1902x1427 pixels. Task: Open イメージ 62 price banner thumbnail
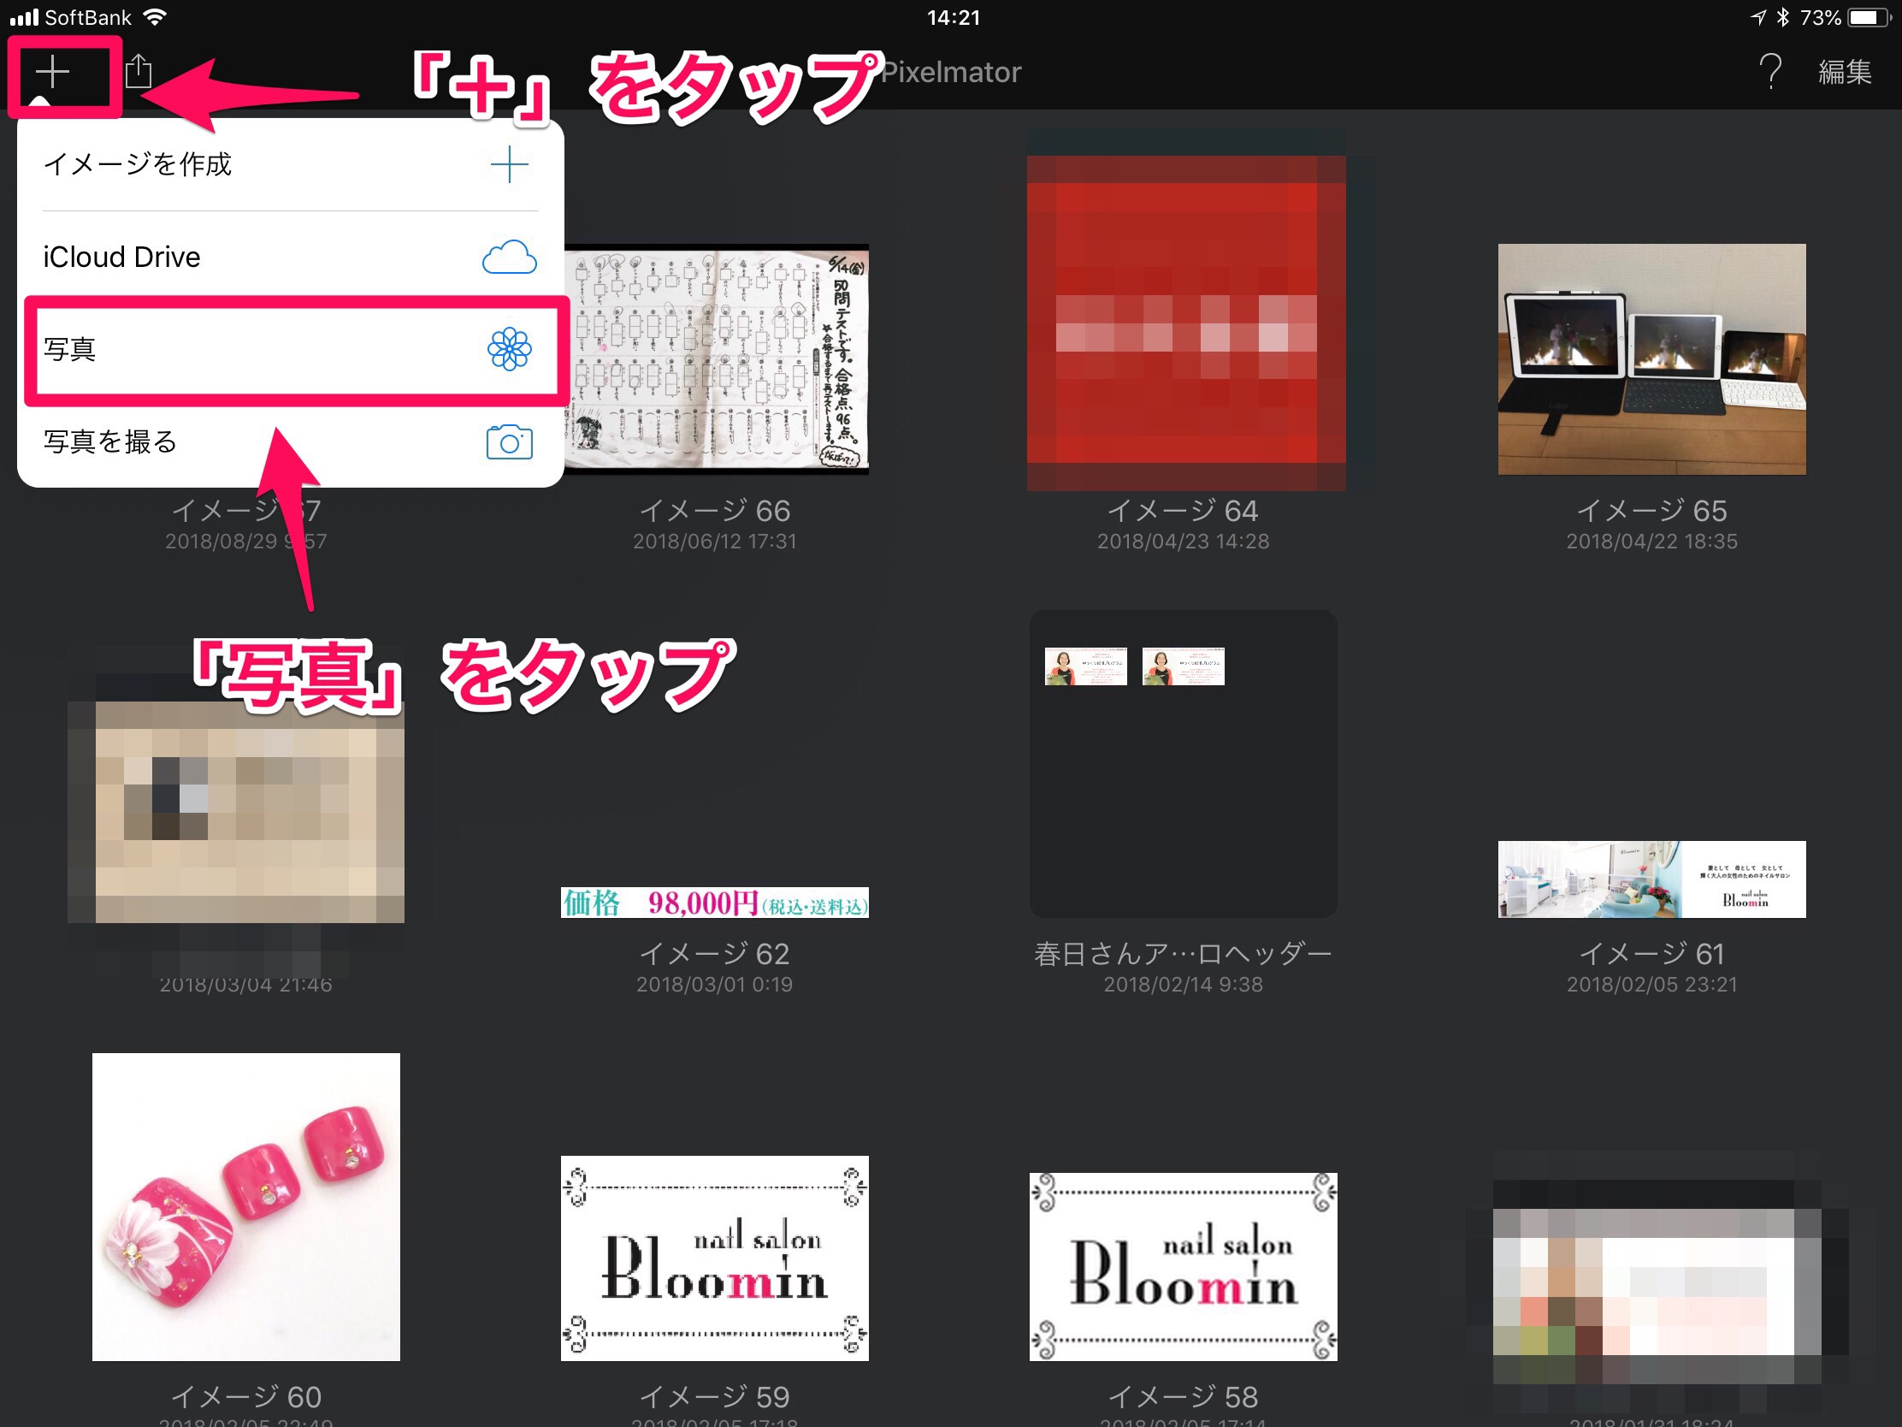coord(714,903)
